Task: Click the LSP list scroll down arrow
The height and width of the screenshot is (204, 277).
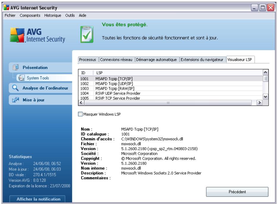Action: click(x=265, y=97)
